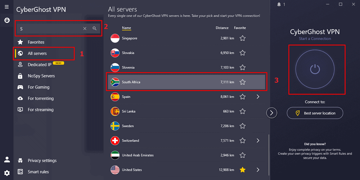Click the power connect button

coord(315,69)
